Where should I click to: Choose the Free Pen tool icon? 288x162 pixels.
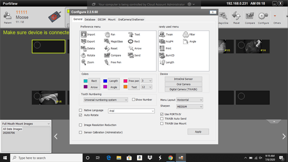pos(107,62)
